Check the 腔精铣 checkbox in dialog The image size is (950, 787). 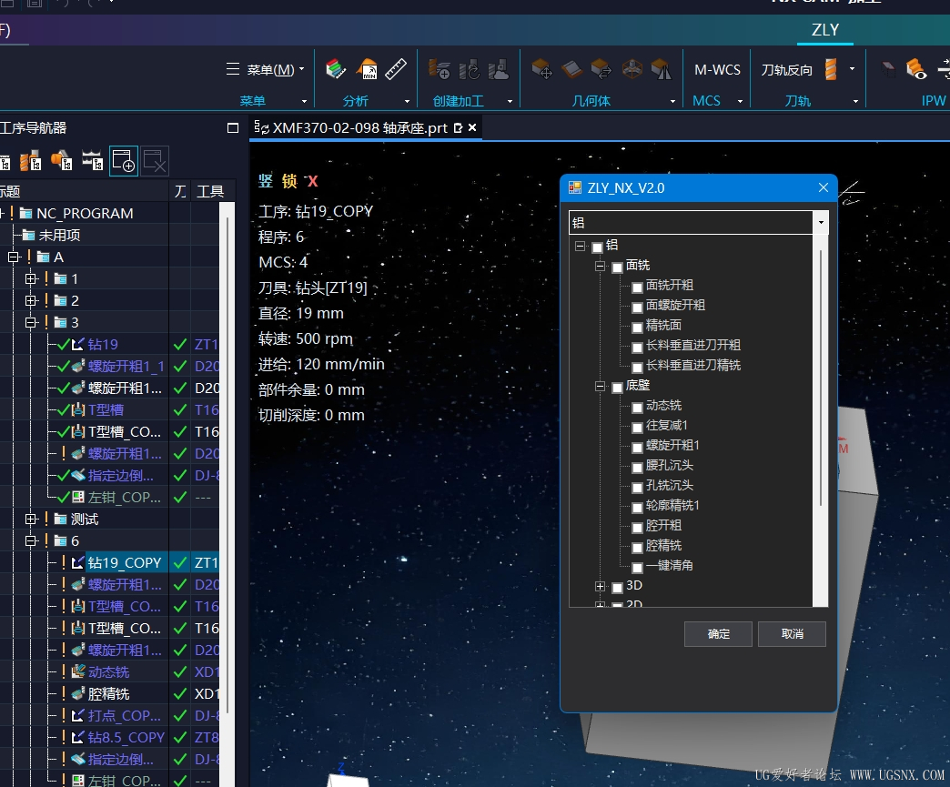(637, 547)
